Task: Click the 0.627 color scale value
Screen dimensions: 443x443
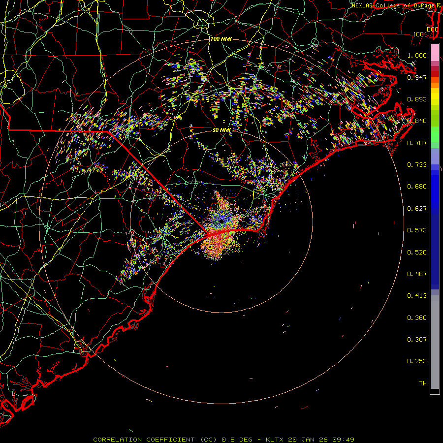Action: coord(417,209)
